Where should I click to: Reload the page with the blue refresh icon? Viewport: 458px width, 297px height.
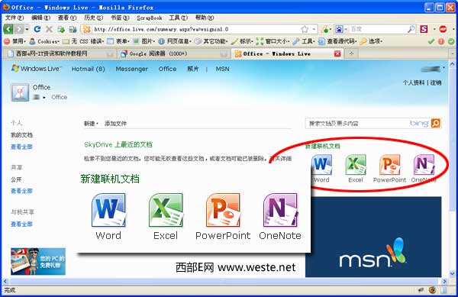[37, 29]
